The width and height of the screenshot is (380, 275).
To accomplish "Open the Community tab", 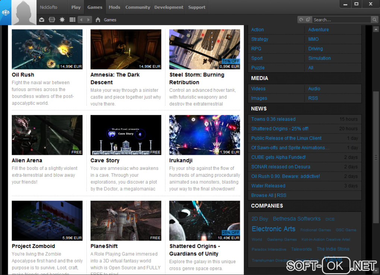I will [x=137, y=7].
